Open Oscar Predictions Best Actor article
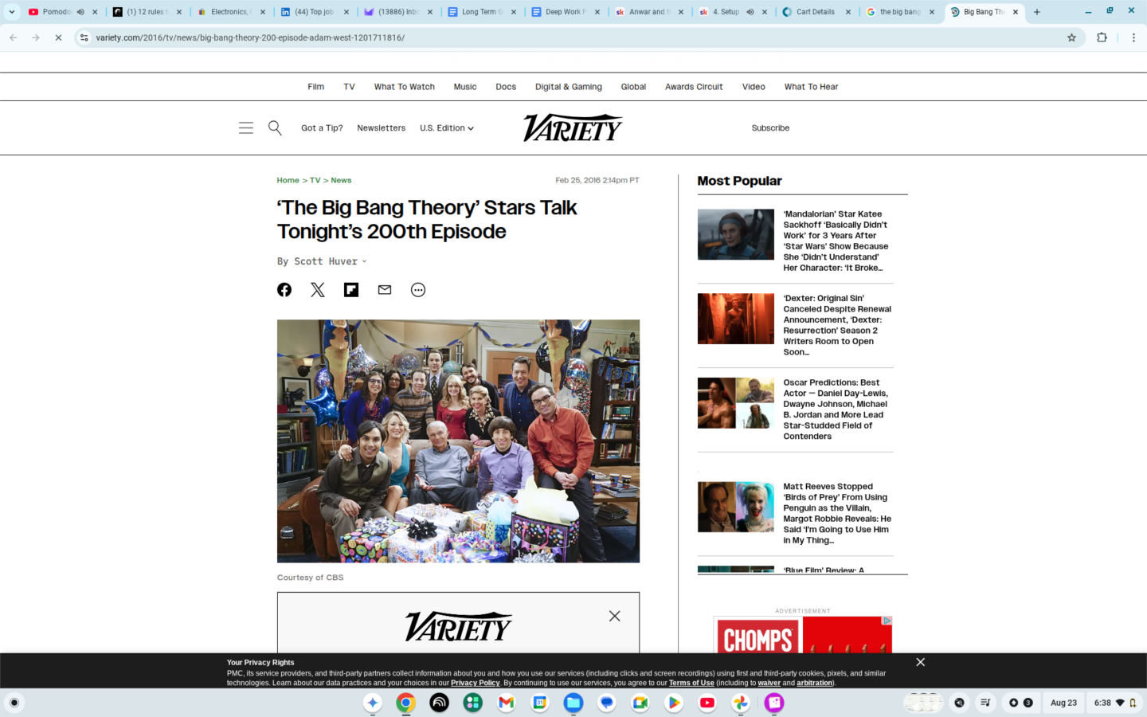Screen dimensions: 1147x717 click(x=836, y=409)
